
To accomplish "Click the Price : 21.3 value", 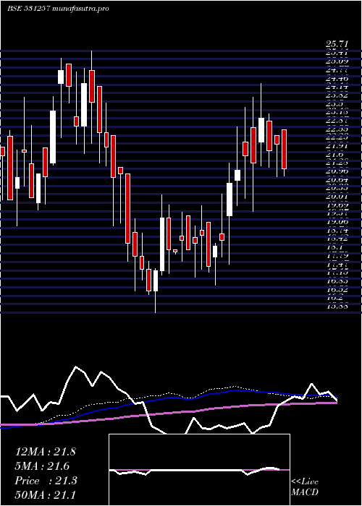I will point(46,481).
